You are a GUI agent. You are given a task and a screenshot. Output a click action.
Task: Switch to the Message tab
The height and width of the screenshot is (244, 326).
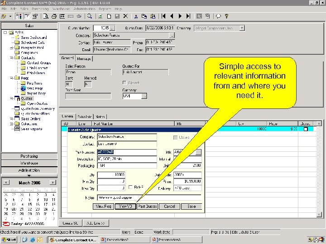tap(84, 59)
